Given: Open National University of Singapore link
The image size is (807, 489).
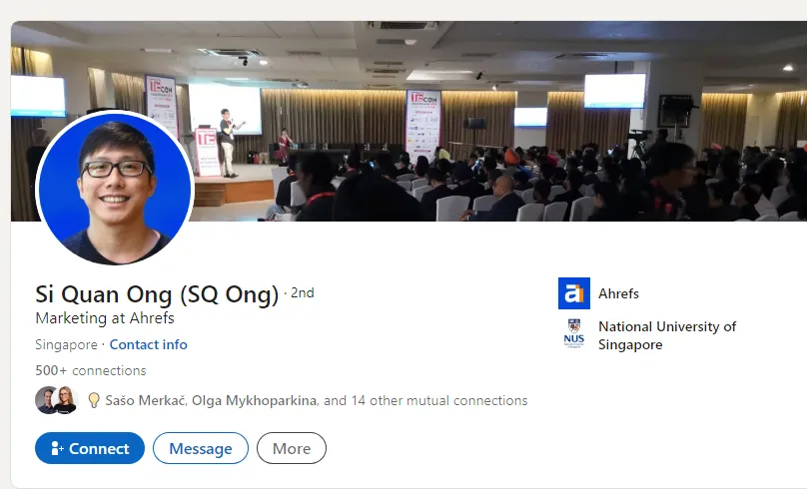Looking at the screenshot, I should (x=667, y=335).
